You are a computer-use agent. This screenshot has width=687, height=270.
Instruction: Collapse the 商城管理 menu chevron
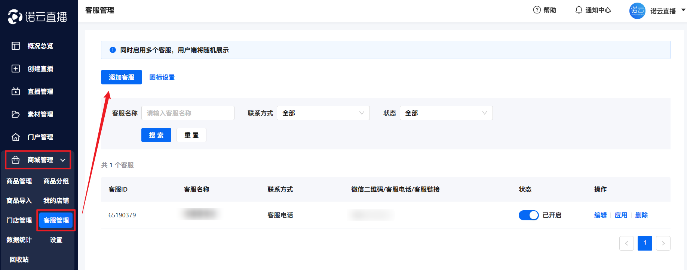(x=63, y=160)
